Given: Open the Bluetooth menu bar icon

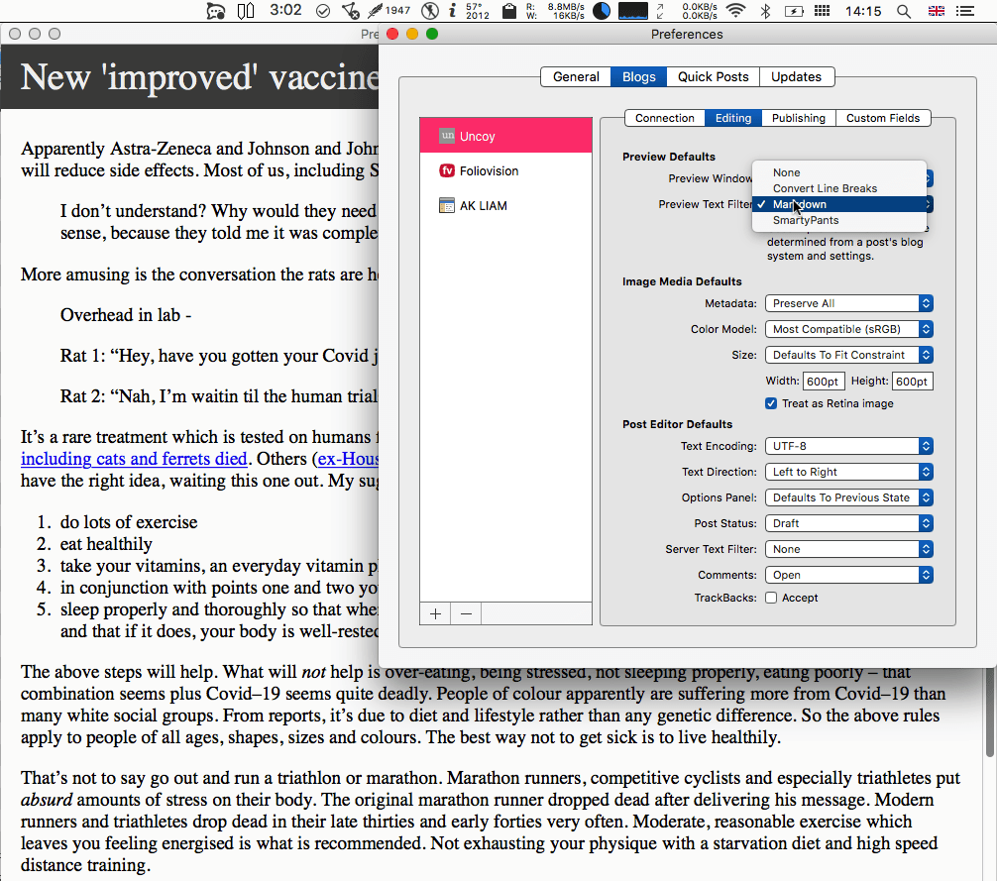Looking at the screenshot, I should pyautogui.click(x=765, y=11).
